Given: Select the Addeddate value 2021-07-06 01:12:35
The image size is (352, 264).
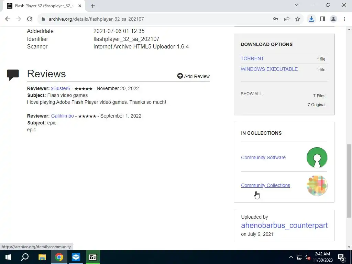Looking at the screenshot, I should 119,31.
